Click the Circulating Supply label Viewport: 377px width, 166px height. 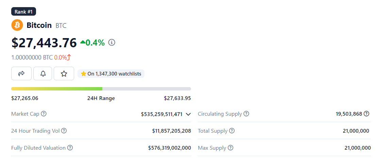(220, 114)
